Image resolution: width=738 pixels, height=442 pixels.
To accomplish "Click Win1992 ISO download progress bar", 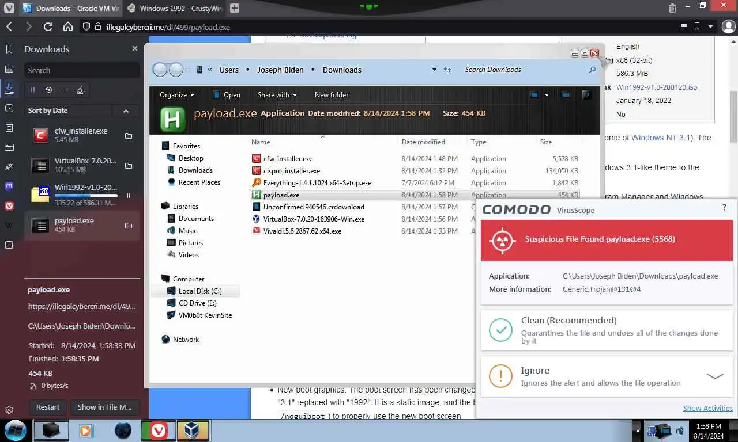I will pyautogui.click(x=86, y=196).
